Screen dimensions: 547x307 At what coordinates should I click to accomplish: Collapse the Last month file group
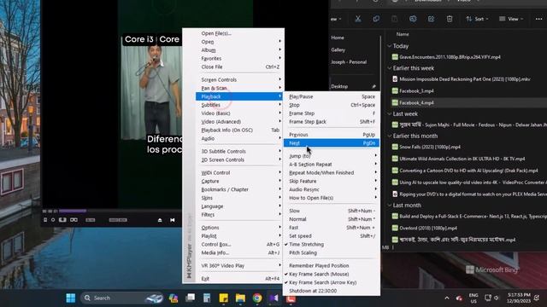390,206
